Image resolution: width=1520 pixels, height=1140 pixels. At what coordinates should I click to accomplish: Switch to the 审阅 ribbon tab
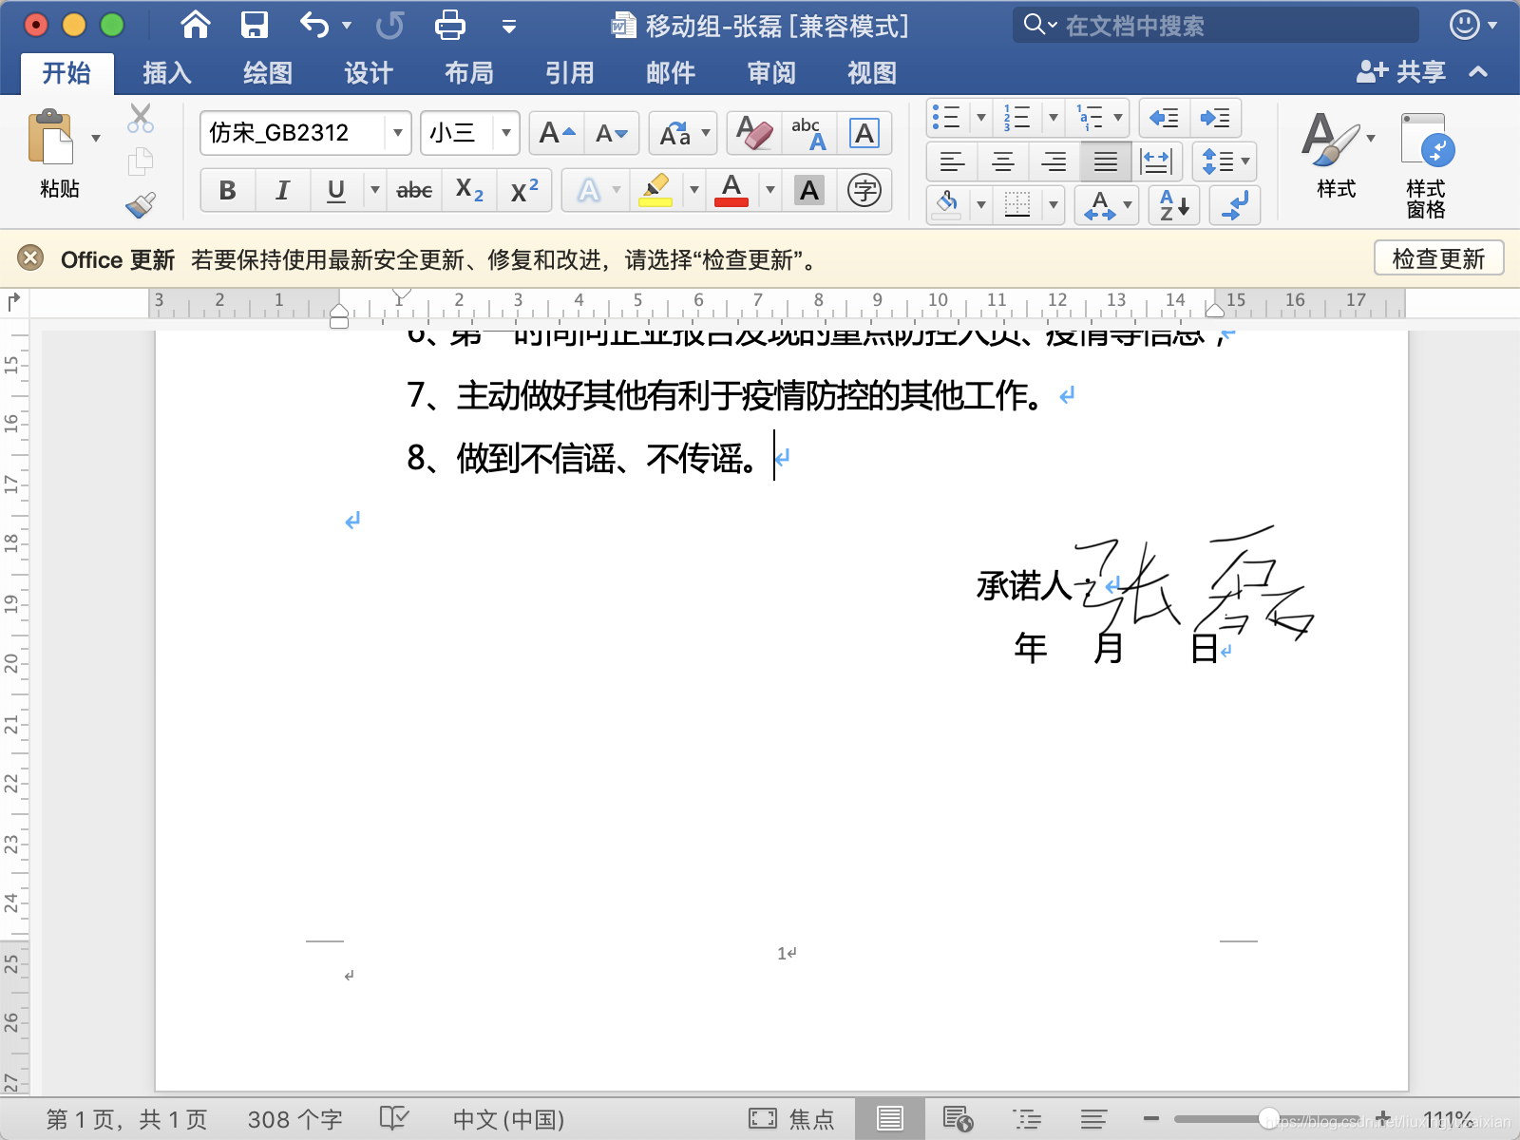click(x=769, y=72)
